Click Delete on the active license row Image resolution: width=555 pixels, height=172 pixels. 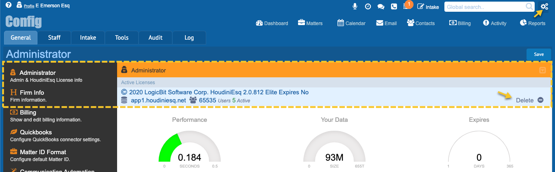coord(525,100)
